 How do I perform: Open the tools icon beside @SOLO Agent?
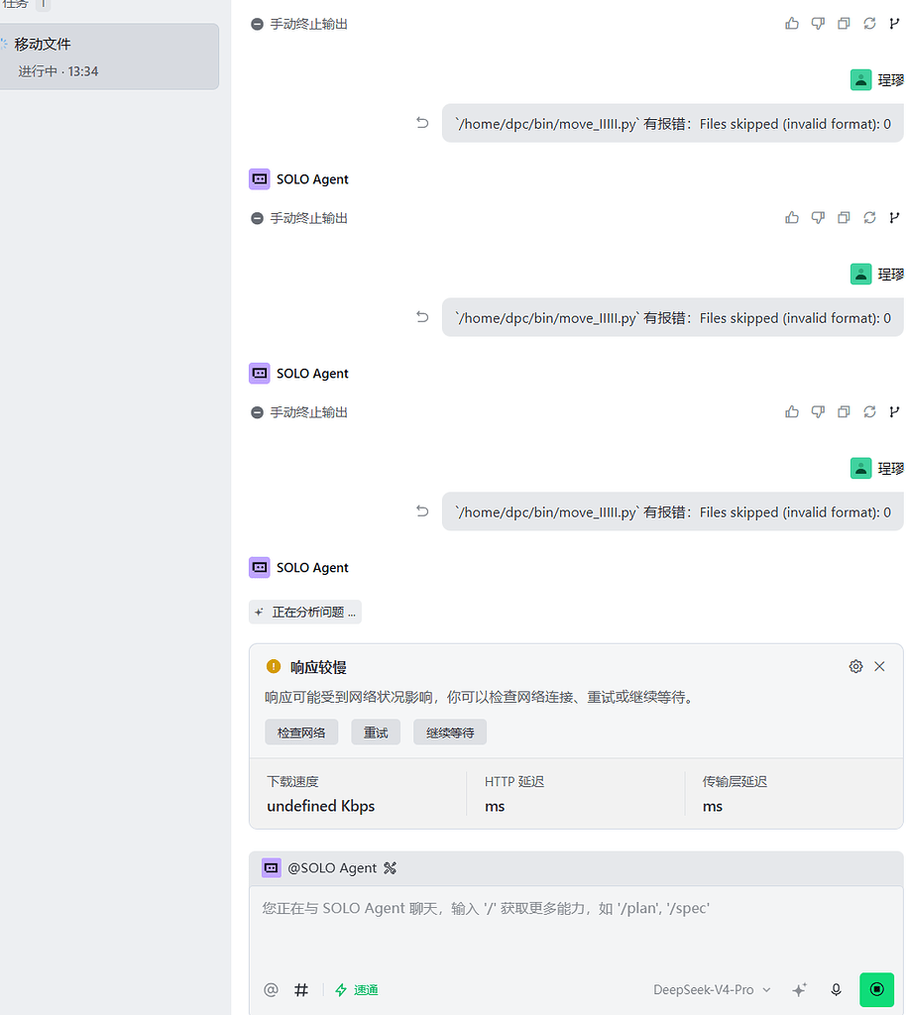pyautogui.click(x=390, y=868)
